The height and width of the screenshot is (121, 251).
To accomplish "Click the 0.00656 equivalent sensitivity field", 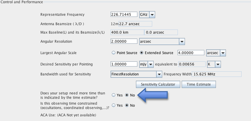I will click(x=192, y=64).
